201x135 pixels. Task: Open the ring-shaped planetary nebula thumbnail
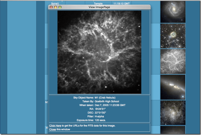(173, 36)
